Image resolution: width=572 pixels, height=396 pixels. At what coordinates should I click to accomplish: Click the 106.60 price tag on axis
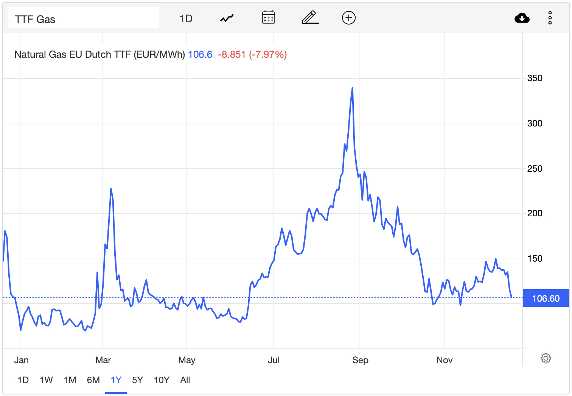point(546,298)
